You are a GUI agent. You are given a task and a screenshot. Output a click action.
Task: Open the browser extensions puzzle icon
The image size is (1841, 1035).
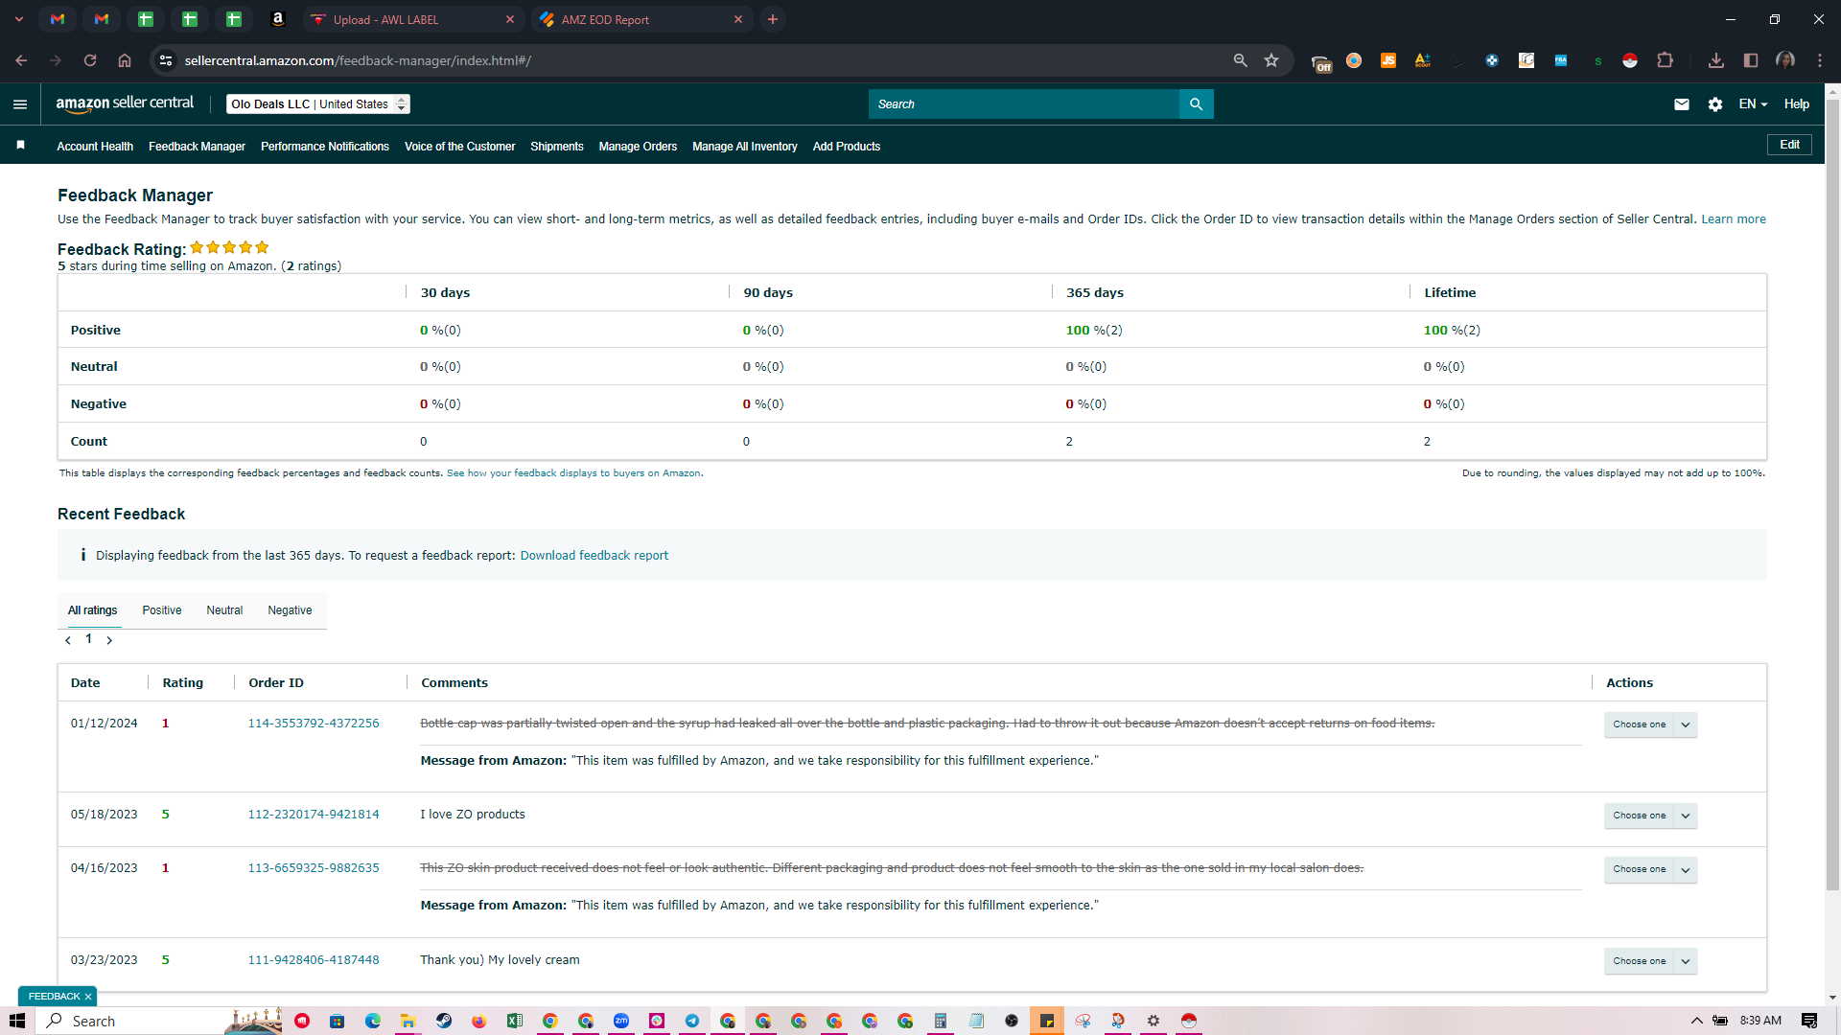click(x=1665, y=60)
